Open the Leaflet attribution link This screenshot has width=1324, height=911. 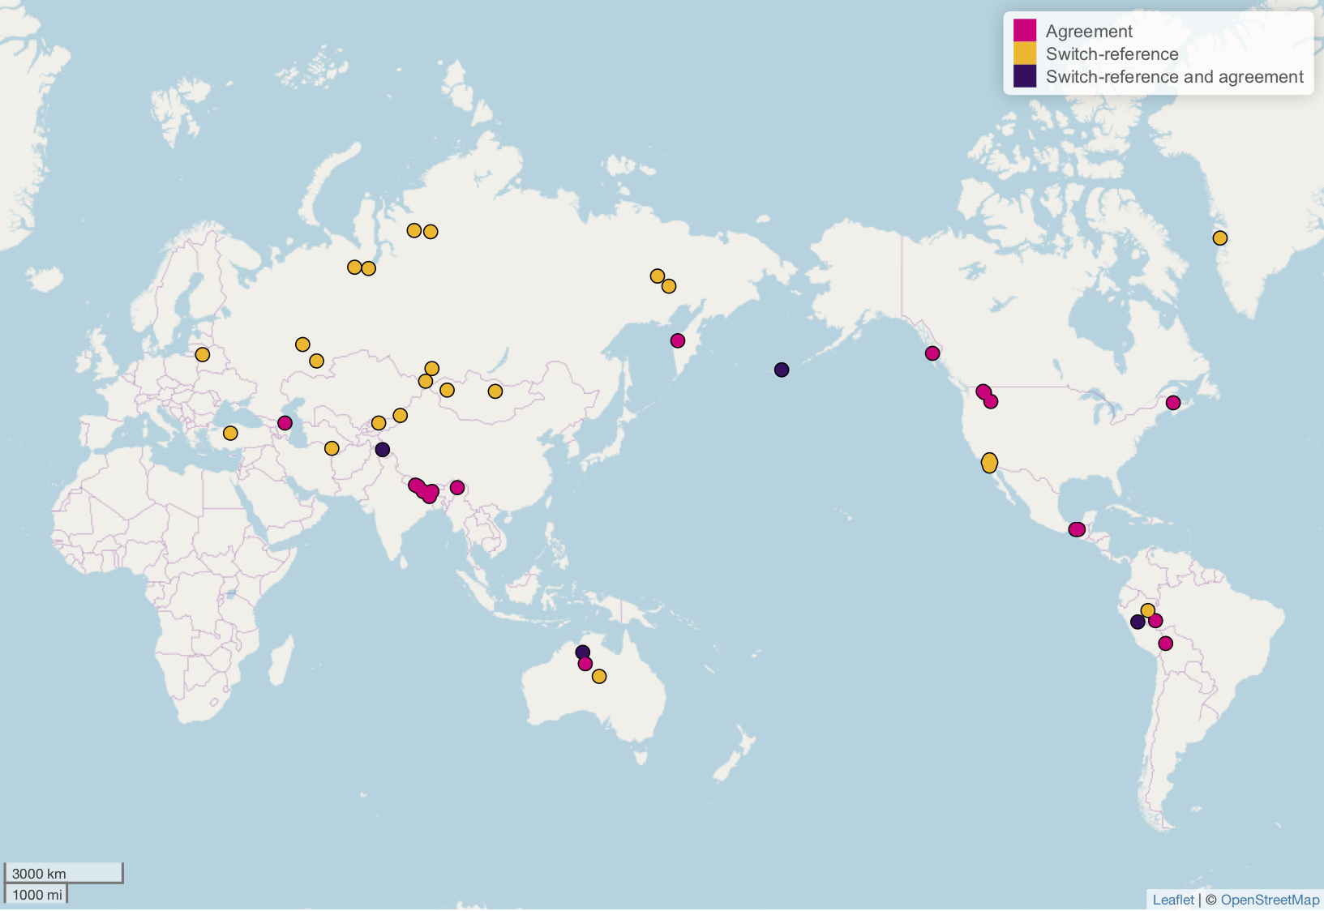(x=1173, y=900)
